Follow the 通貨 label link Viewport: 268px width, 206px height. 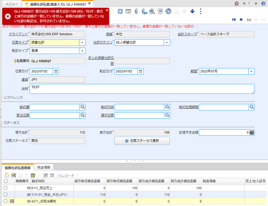[x=25, y=80]
